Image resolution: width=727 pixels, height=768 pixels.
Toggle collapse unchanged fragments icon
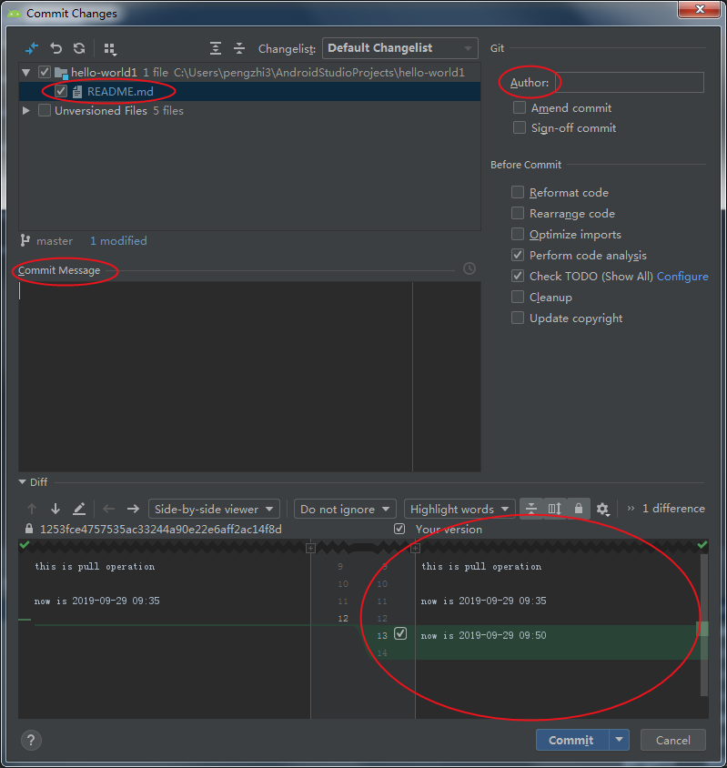(531, 509)
